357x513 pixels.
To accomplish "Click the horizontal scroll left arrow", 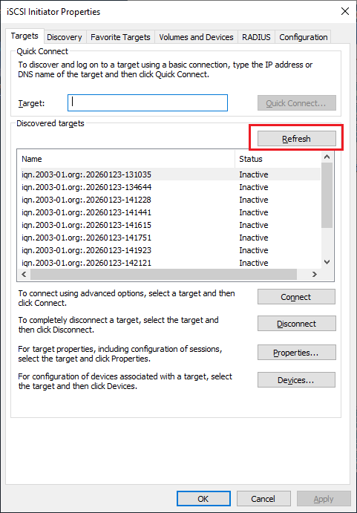I will point(24,274).
